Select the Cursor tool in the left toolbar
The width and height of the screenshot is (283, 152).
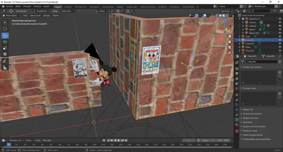click(5, 29)
